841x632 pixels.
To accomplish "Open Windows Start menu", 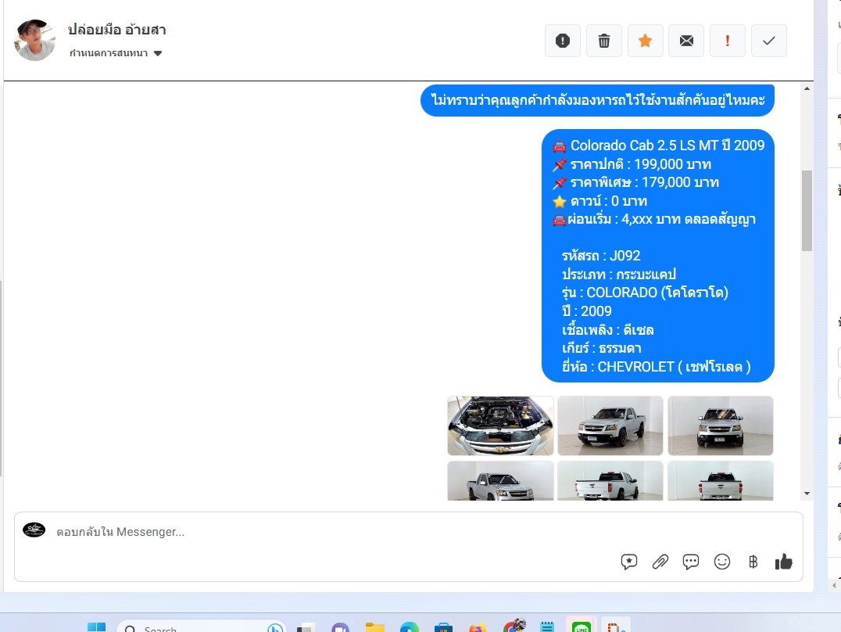I will pos(97,627).
